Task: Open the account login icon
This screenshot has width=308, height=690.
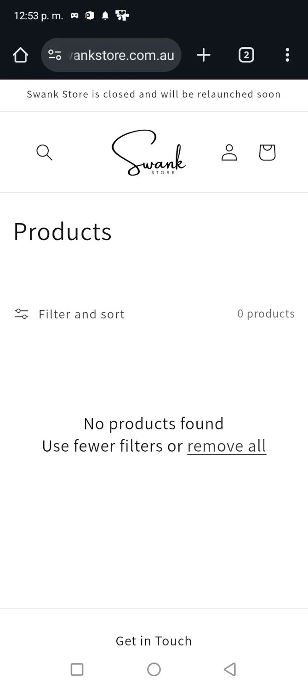Action: [229, 152]
